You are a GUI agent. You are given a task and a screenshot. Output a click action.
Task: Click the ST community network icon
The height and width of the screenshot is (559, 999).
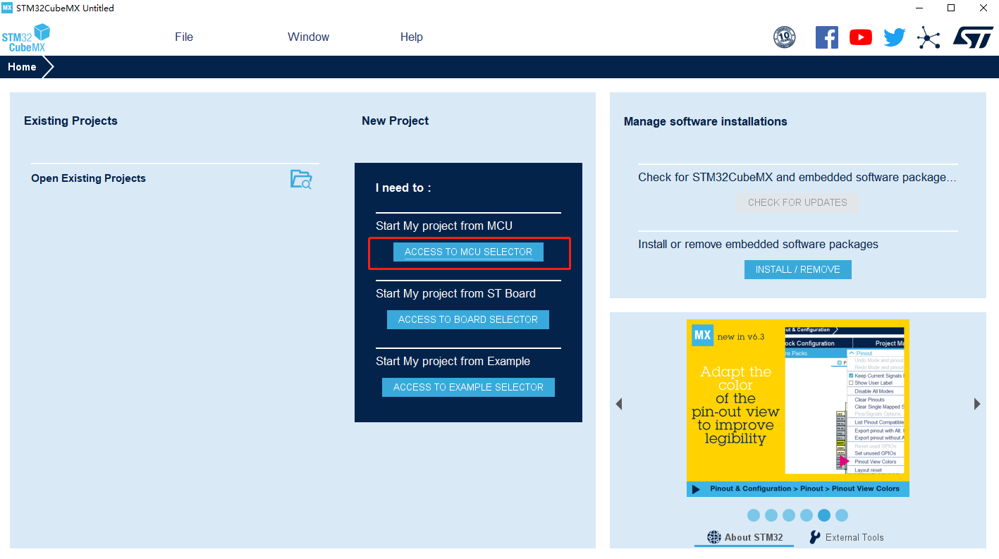coord(928,37)
